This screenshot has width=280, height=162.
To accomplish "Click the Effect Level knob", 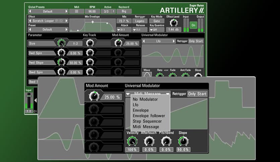I will click(173, 23).
